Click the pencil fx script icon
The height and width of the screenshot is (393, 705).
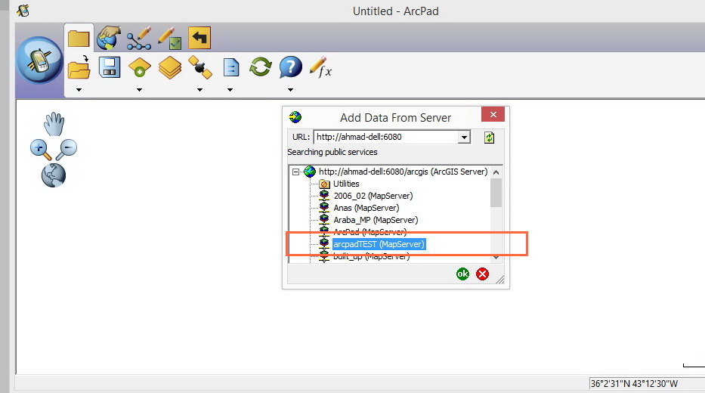320,67
